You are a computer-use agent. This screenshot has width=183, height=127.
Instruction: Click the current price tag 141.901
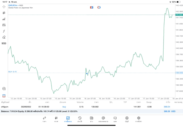pos(179,15)
